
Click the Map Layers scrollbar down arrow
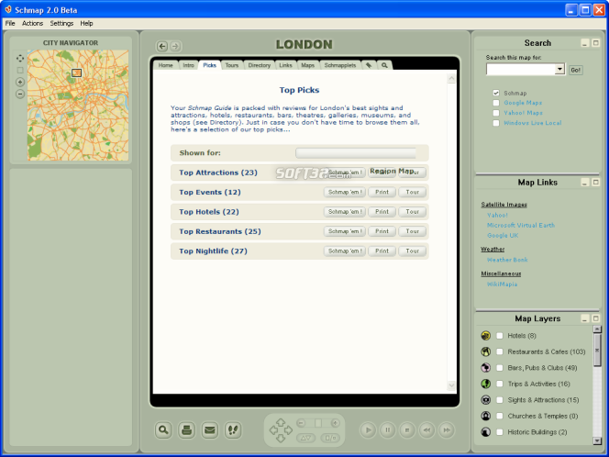(597, 440)
